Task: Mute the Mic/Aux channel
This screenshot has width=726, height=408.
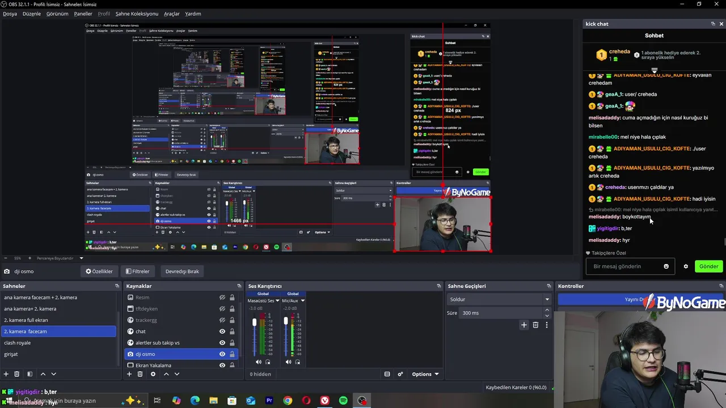Action: [288, 362]
